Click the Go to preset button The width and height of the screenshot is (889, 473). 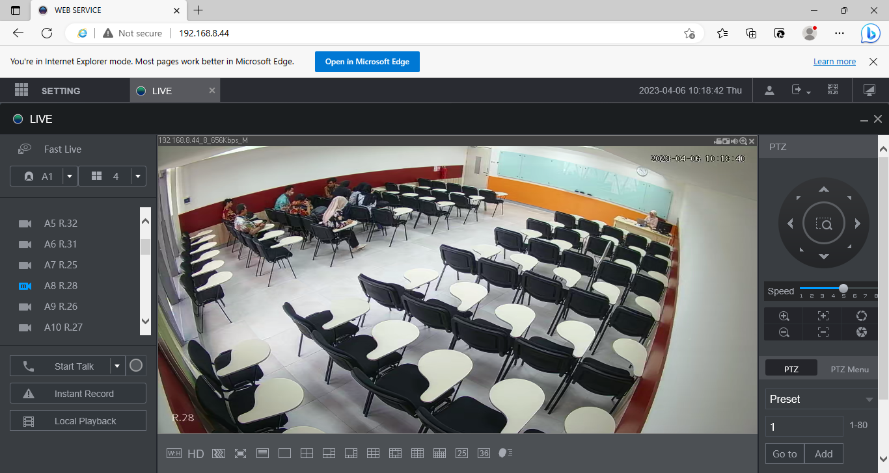click(785, 454)
